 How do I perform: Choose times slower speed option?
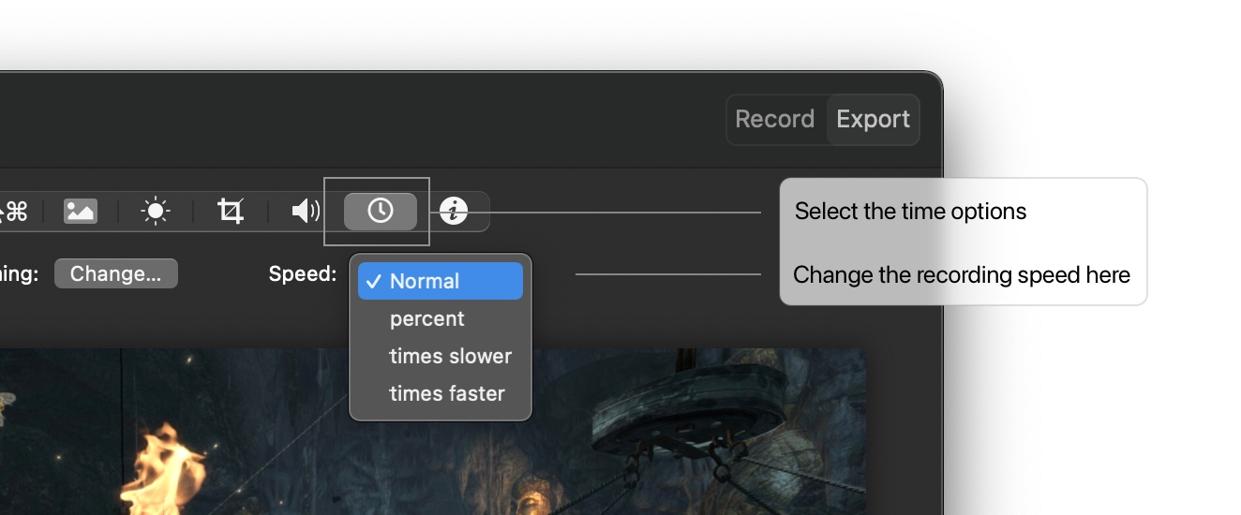pos(441,356)
